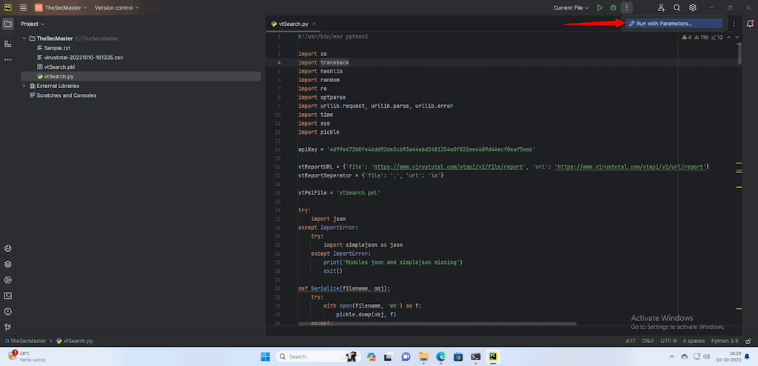Change 4 spaces indent setting
The height and width of the screenshot is (366, 758).
click(x=694, y=341)
